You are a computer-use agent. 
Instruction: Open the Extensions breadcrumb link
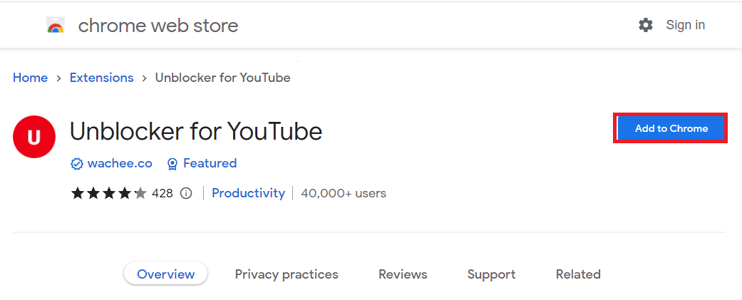(x=102, y=78)
